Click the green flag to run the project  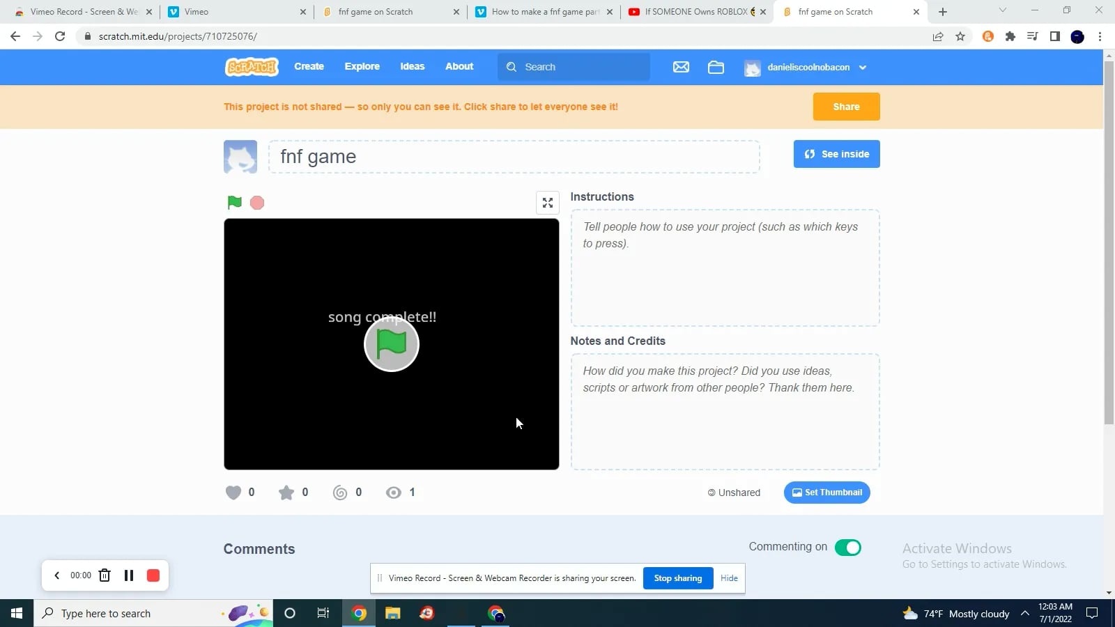tap(234, 202)
